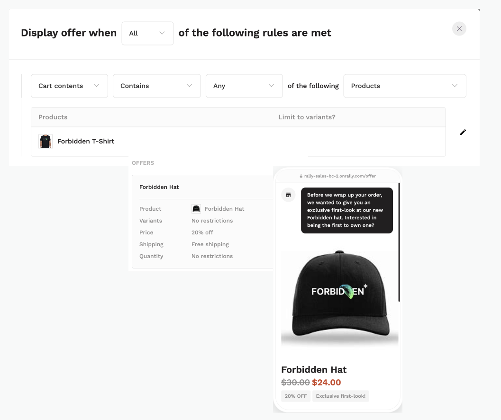Click the chat message bubble about the Forbidden hat
Image resolution: width=501 pixels, height=420 pixels.
tap(346, 209)
